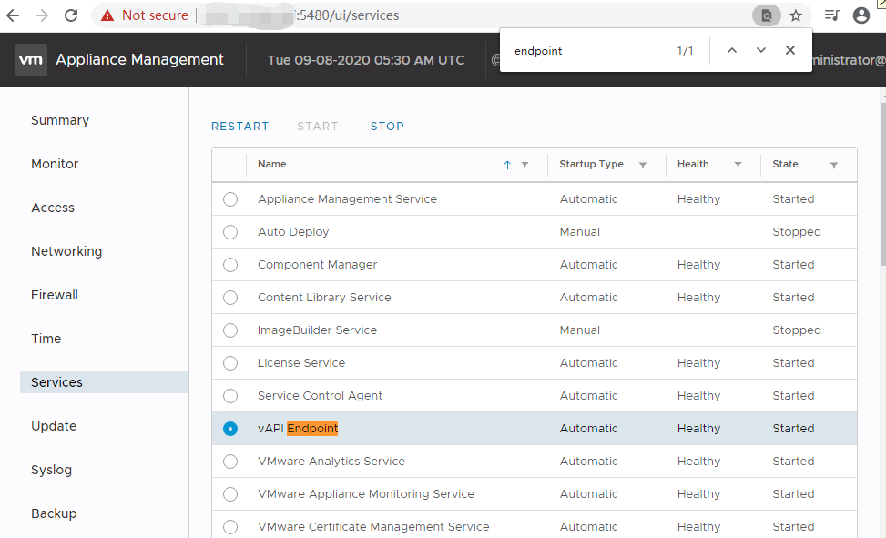Click the vAPI Endpoint service name
The height and width of the screenshot is (538, 886).
(x=298, y=429)
